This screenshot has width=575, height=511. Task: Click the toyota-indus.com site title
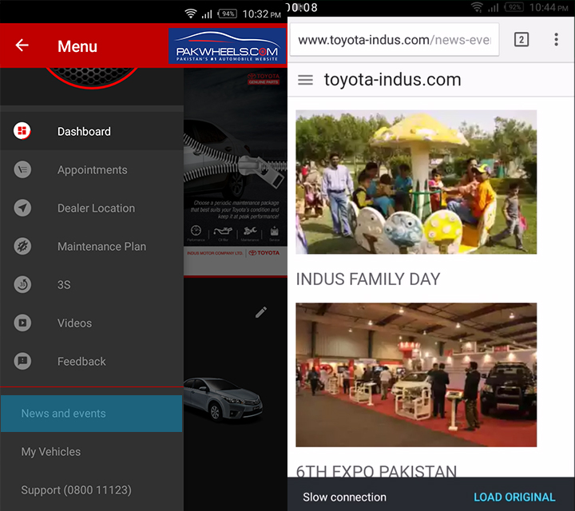pos(392,80)
